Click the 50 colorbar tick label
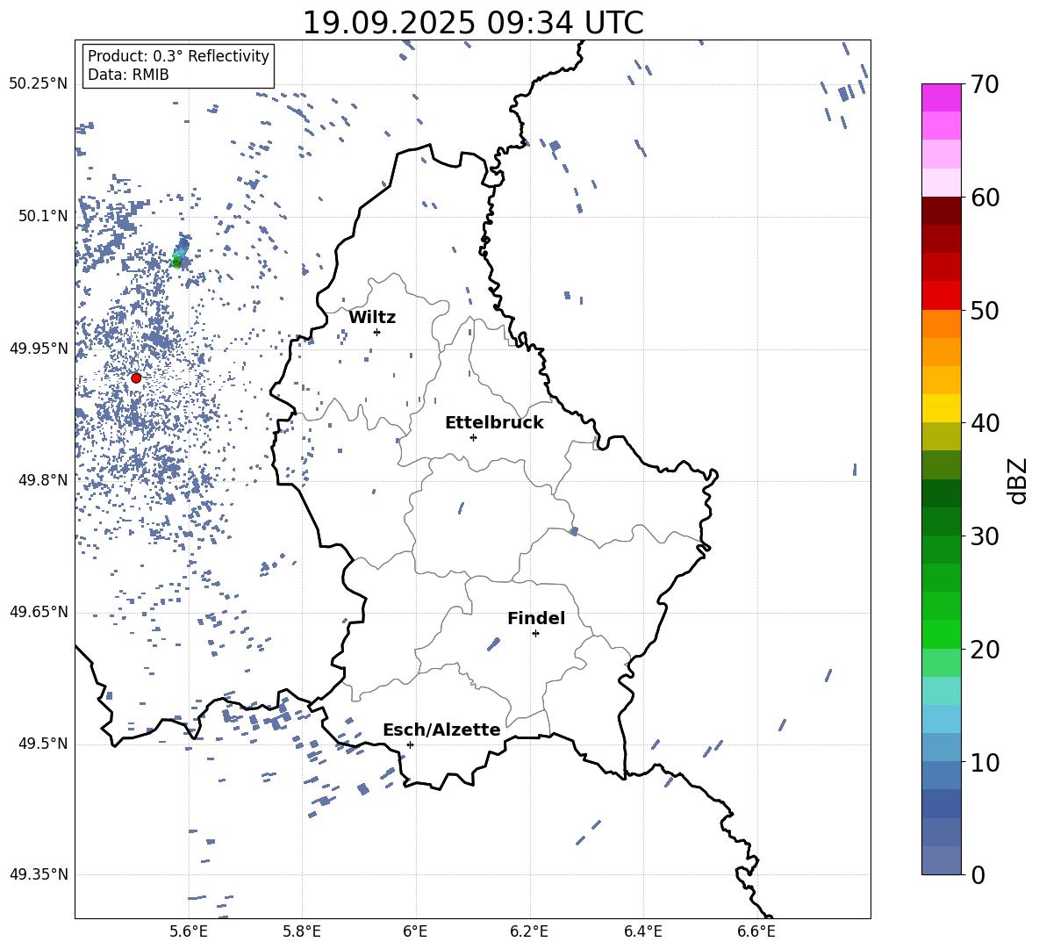1039x949 pixels. pos(985,310)
